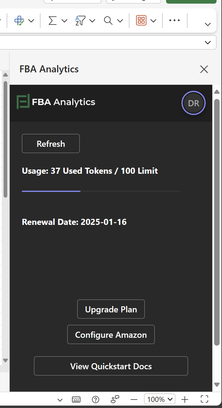Click the keyboard icon in the status bar

coord(76,400)
